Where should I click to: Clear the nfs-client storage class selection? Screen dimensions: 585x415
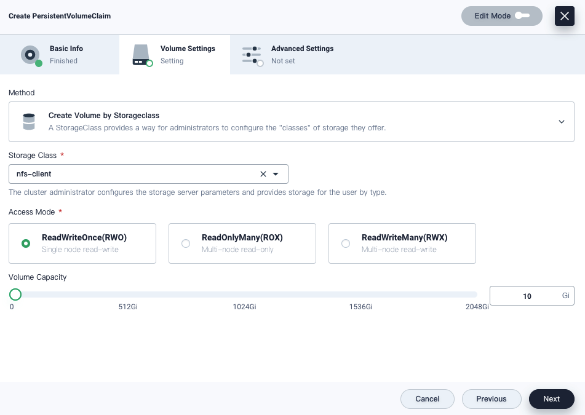263,174
